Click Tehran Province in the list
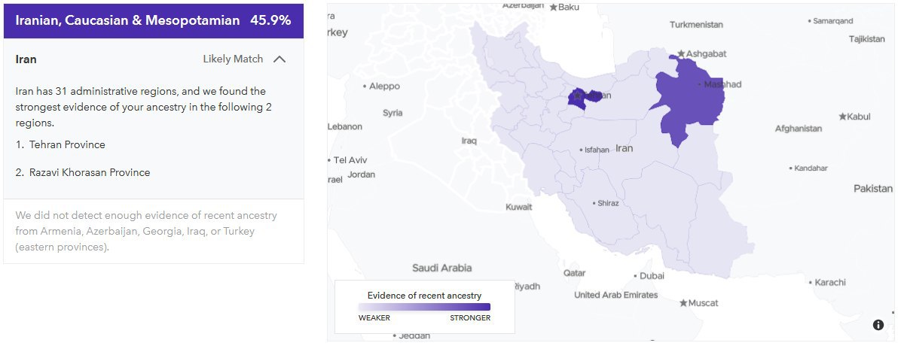This screenshot has height=349, width=898. pos(67,144)
